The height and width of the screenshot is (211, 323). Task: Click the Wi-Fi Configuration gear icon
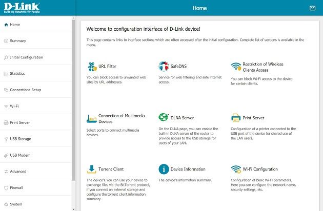(236, 170)
